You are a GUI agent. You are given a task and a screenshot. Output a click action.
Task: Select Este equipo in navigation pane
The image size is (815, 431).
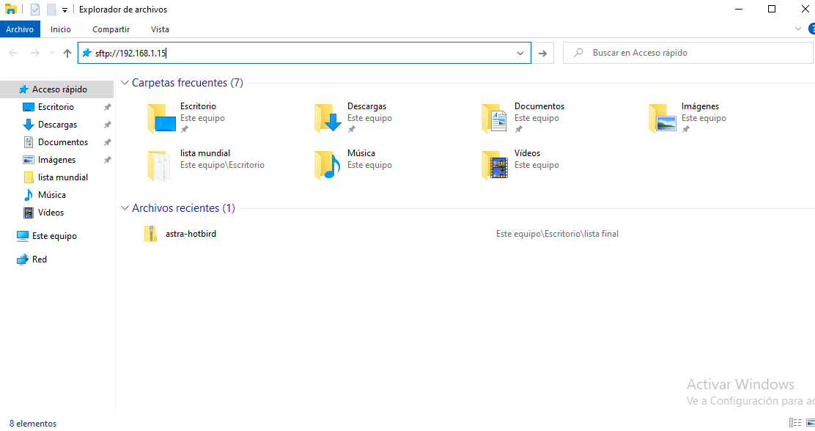pos(54,236)
